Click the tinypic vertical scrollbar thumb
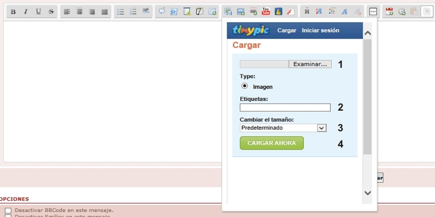 point(368,97)
